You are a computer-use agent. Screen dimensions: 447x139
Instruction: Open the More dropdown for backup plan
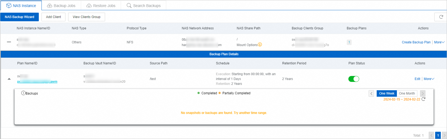point(429,79)
